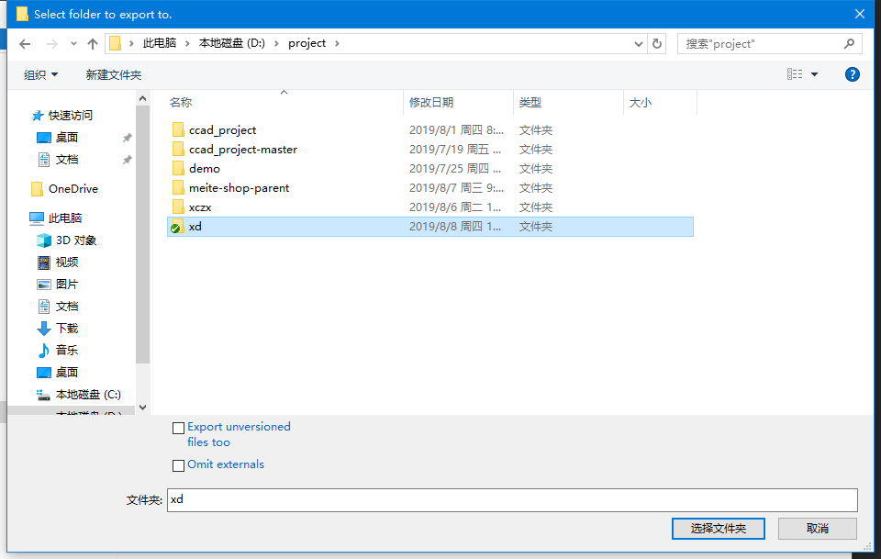Select the demo folder icon

pos(178,169)
